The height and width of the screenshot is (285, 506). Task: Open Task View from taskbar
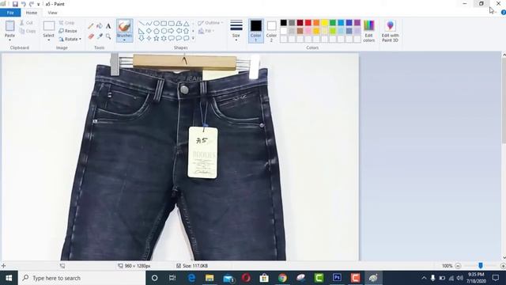tap(172, 278)
